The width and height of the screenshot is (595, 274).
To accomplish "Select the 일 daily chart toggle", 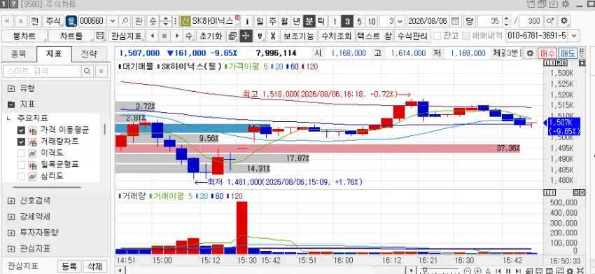I will [260, 21].
